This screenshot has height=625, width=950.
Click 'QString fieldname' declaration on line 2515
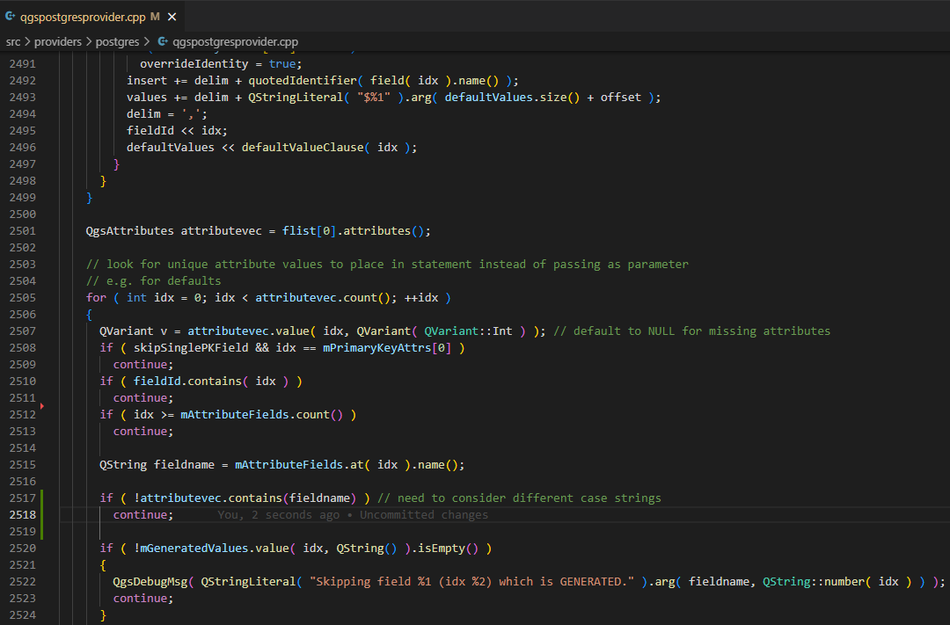coord(157,464)
